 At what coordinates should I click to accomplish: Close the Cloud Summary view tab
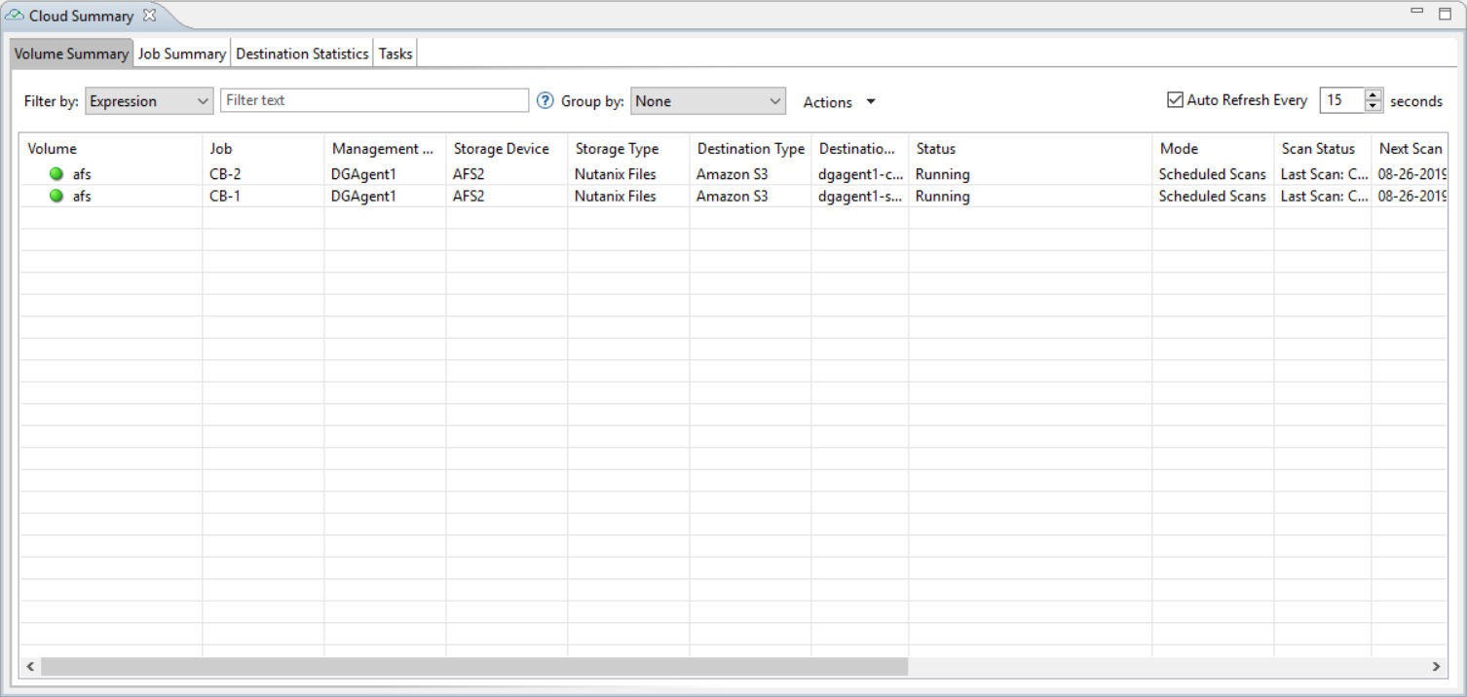coord(149,16)
